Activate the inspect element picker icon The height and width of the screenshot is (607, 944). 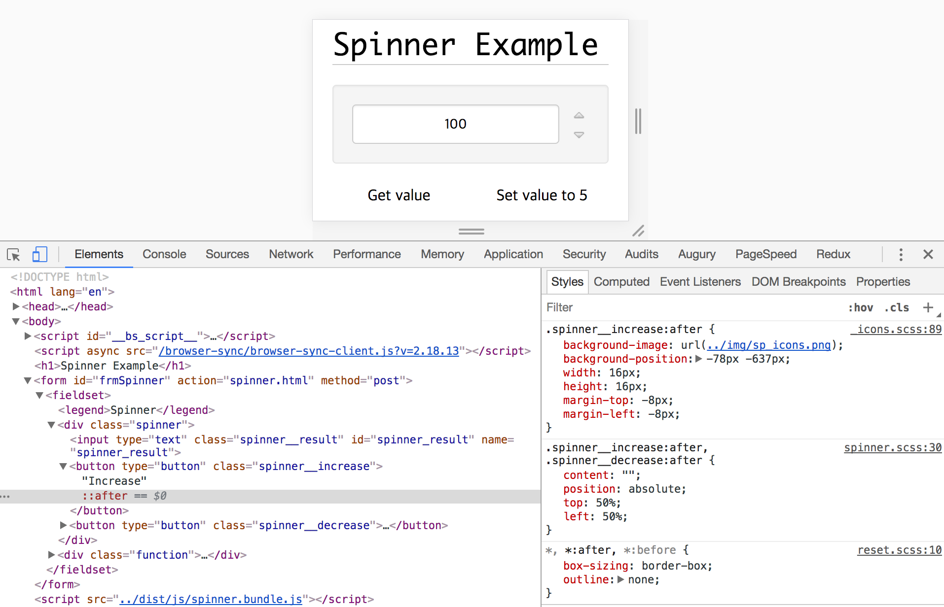pos(13,254)
